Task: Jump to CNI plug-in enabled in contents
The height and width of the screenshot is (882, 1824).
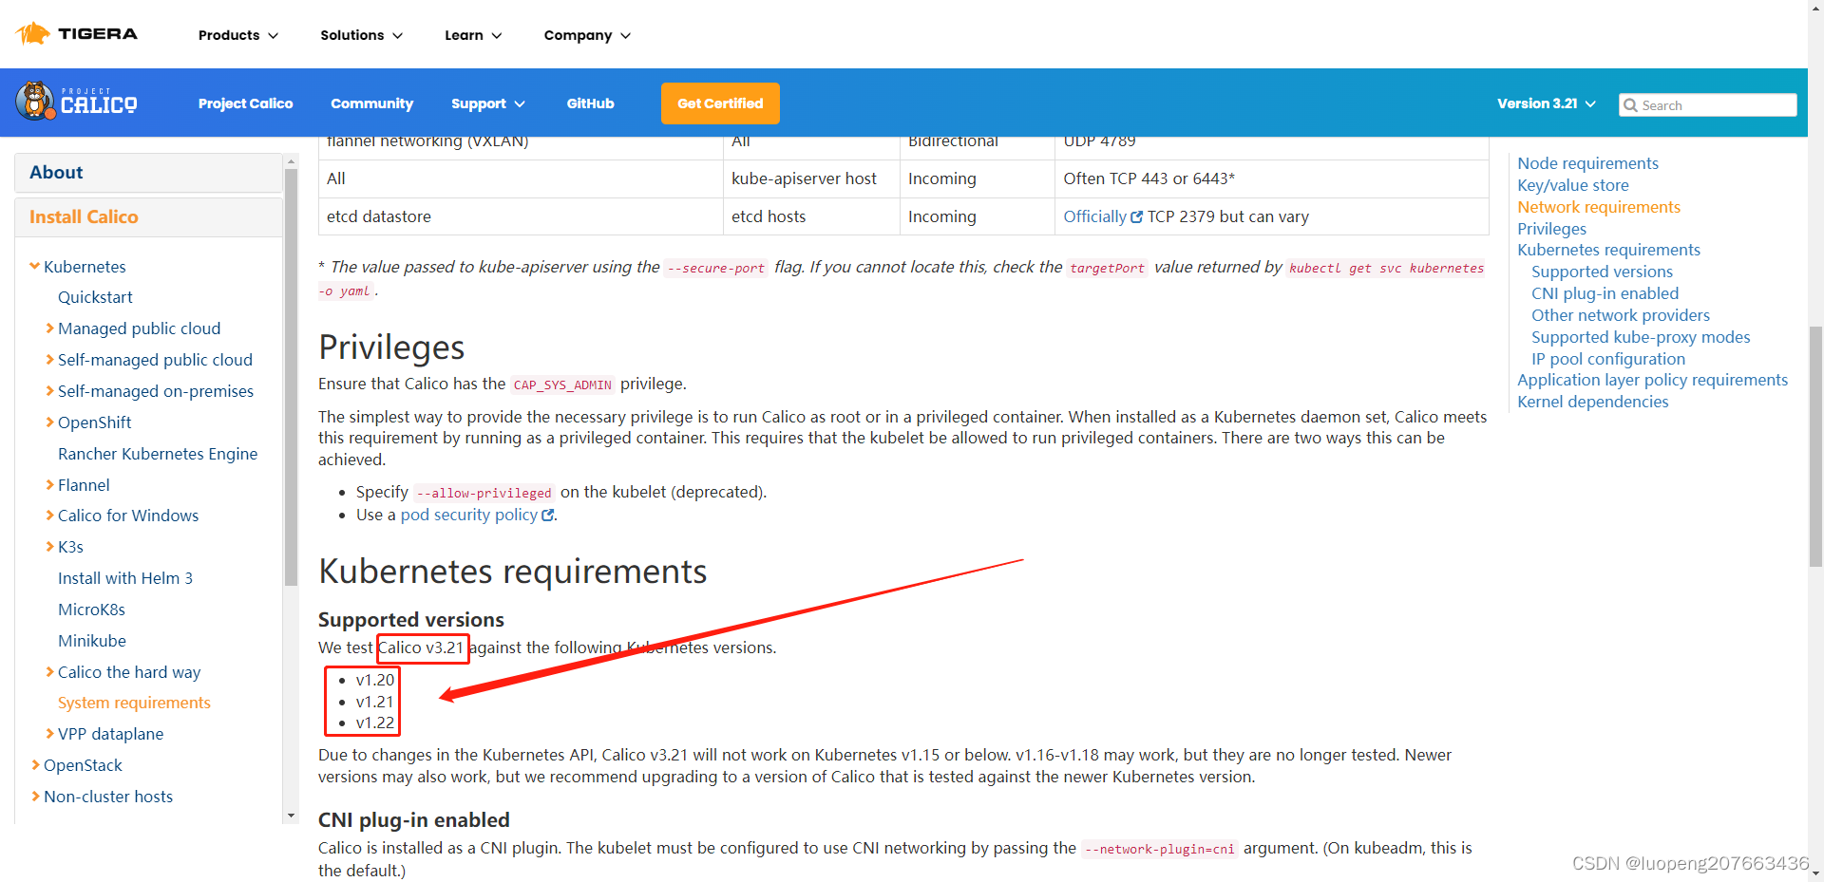Action: (1605, 293)
